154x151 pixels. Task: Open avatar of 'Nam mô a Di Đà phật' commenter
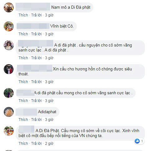pyautogui.click(x=9, y=7)
